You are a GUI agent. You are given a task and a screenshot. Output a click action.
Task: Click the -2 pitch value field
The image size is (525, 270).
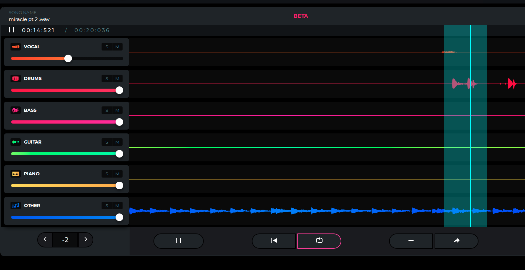pyautogui.click(x=65, y=240)
